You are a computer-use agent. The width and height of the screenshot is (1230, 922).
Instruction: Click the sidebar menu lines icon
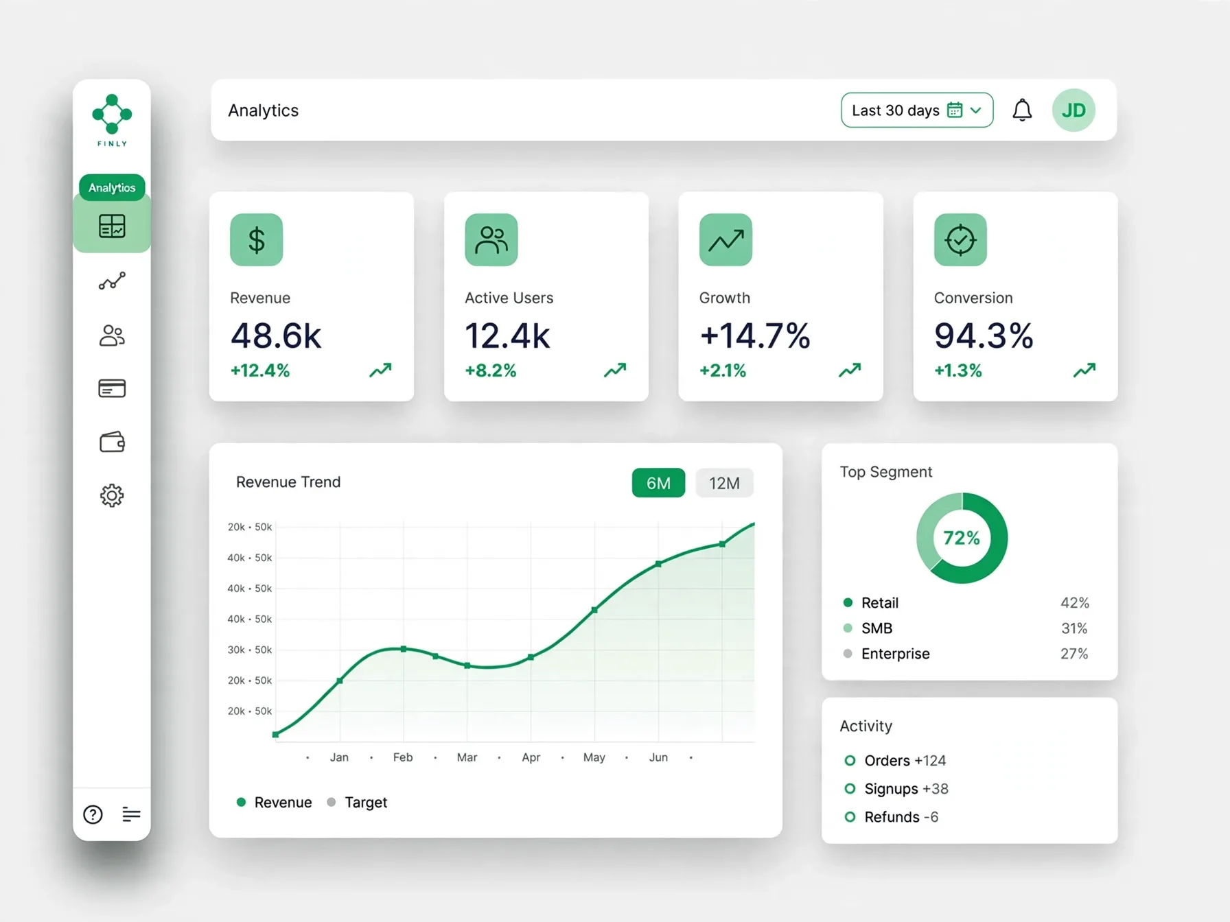131,814
